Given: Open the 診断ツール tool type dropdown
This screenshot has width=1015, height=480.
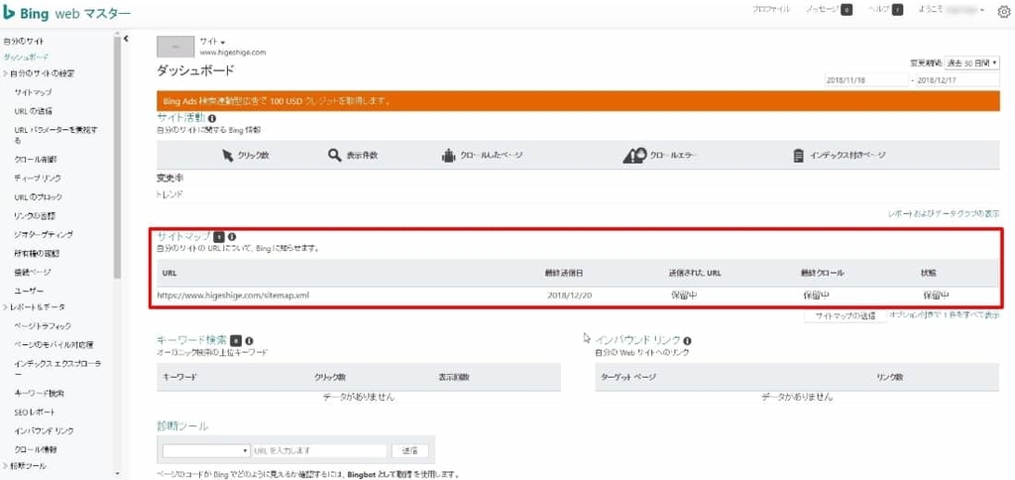Looking at the screenshot, I should (206, 450).
